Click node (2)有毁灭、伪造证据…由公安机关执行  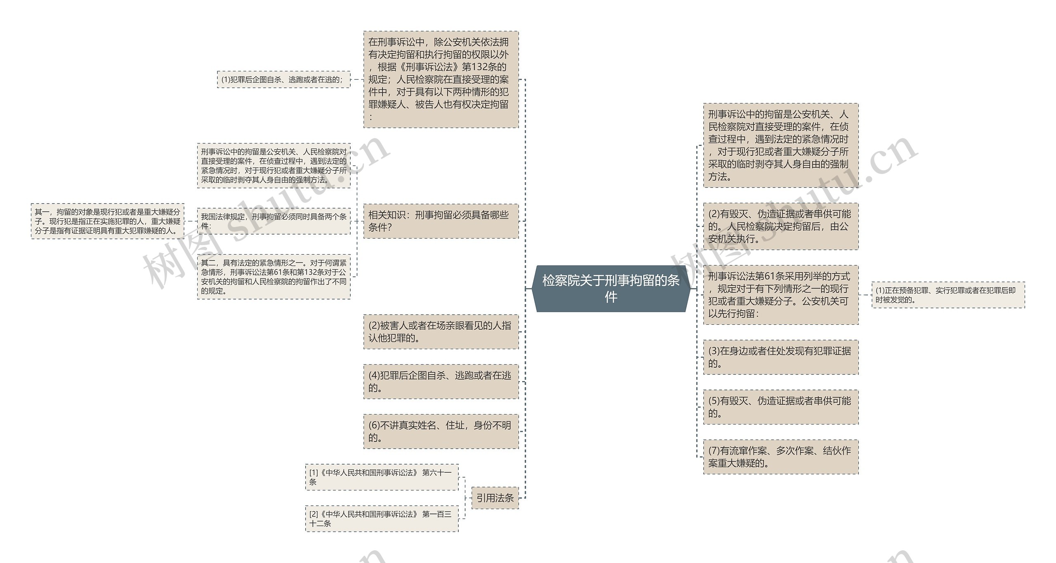click(780, 226)
